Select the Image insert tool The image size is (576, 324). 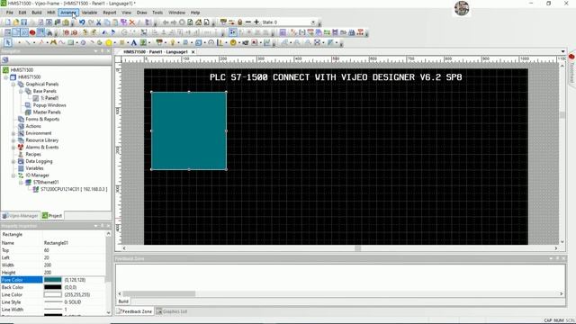click(x=143, y=42)
